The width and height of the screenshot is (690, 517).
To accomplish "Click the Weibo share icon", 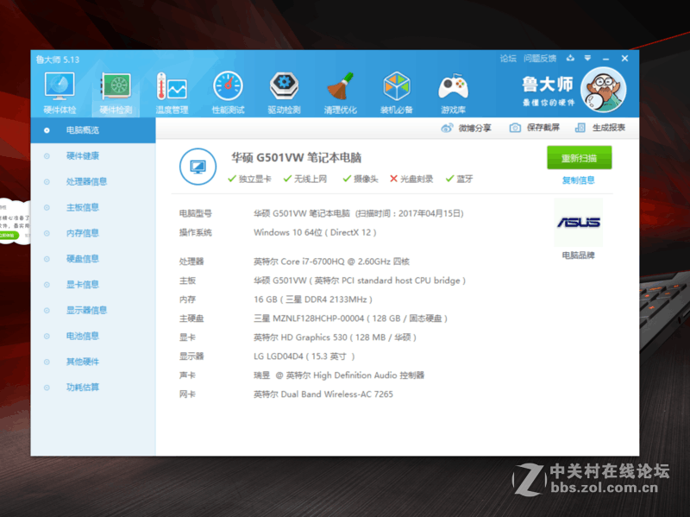I will click(447, 128).
